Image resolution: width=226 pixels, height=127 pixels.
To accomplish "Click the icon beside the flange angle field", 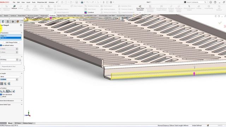I will (x=20, y=60).
